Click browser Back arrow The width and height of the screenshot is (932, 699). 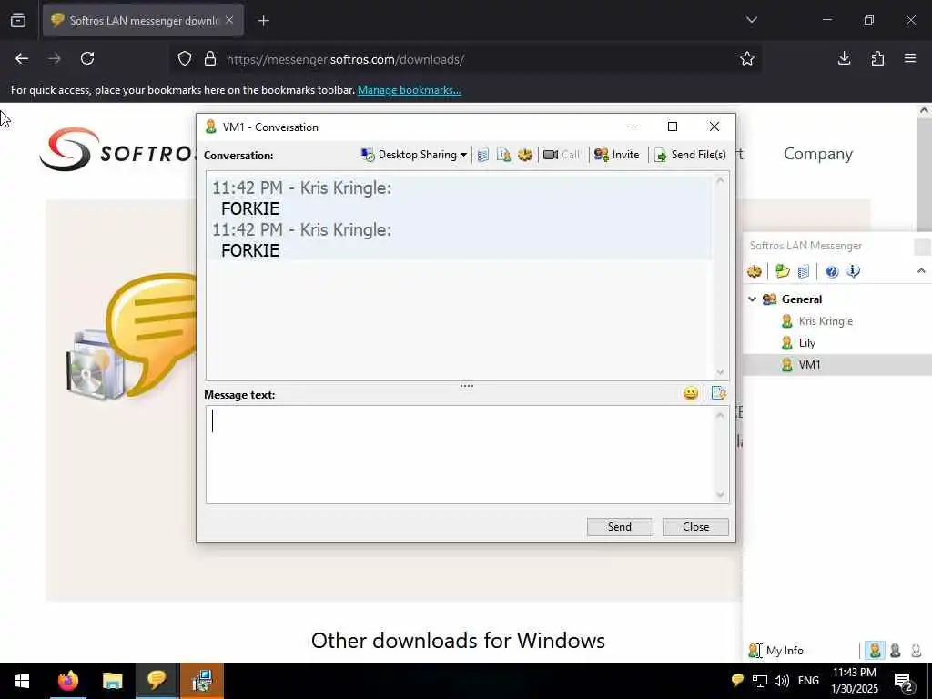[22, 58]
